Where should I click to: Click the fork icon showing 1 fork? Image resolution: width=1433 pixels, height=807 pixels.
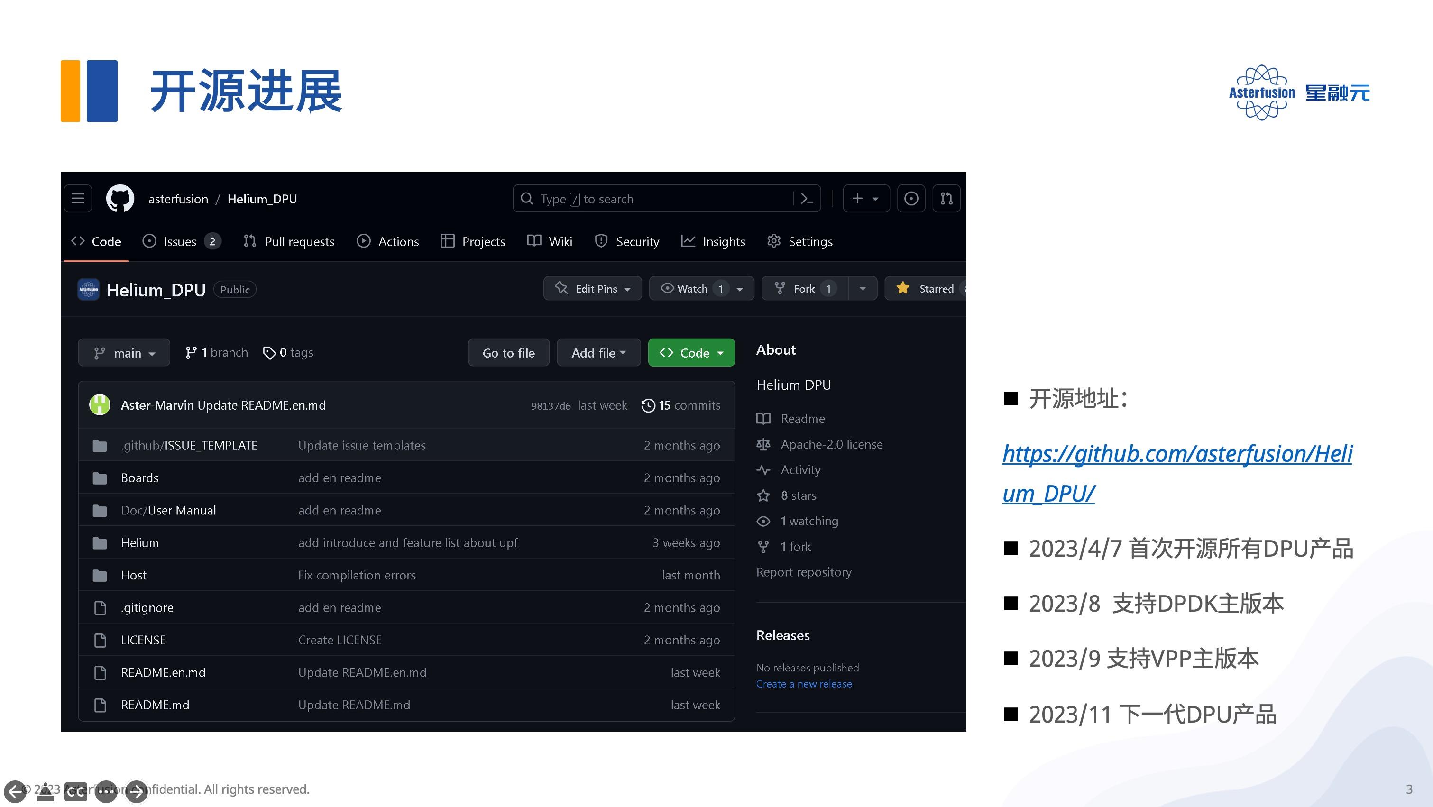(763, 546)
